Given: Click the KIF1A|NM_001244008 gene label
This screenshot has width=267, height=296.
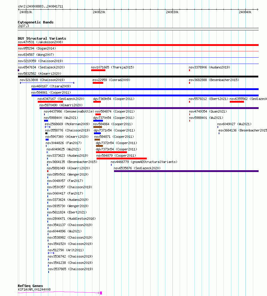Looking at the screenshot, I should (34, 290).
